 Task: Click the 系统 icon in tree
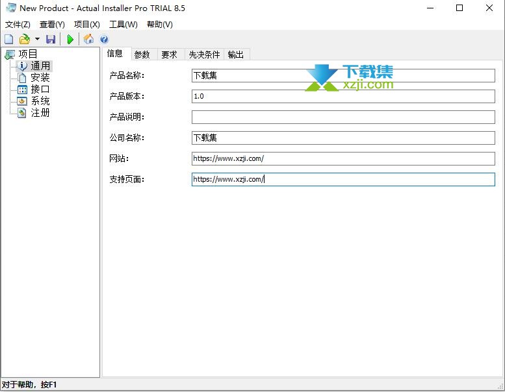[x=22, y=101]
